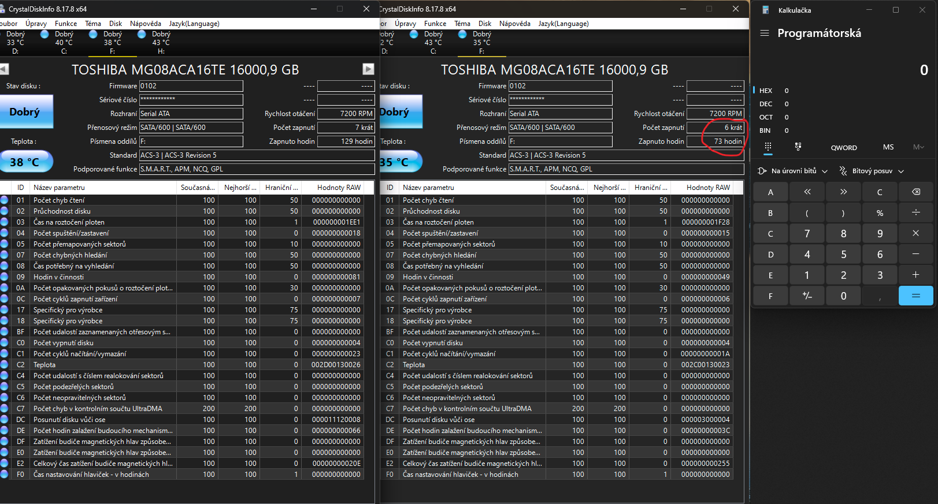Click the next disk arrow in left CrystalDiskInfo window
This screenshot has height=504, width=938.
(368, 69)
